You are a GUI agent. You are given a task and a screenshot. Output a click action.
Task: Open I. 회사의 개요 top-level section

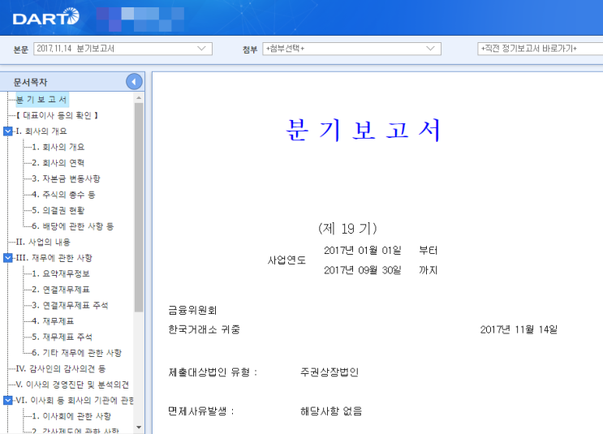pos(41,131)
